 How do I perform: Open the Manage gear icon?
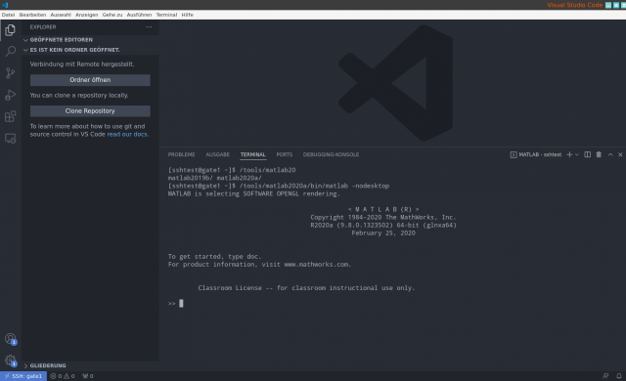point(11,360)
